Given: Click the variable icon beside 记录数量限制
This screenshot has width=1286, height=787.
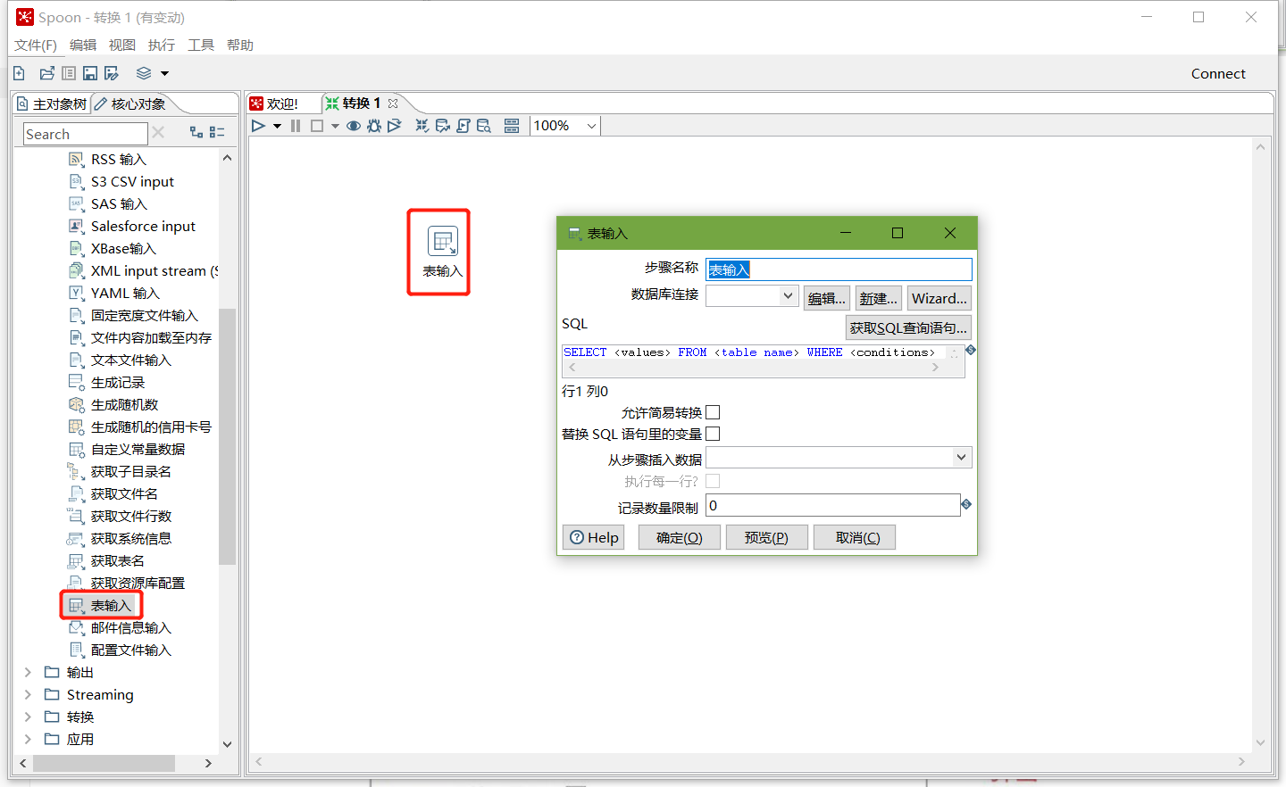Looking at the screenshot, I should (x=966, y=505).
